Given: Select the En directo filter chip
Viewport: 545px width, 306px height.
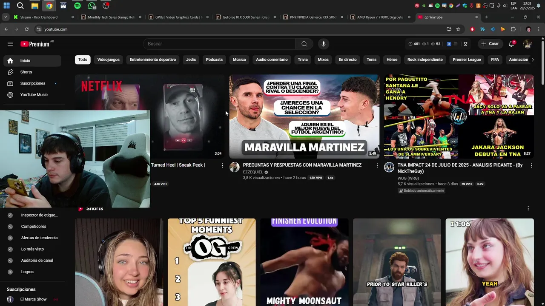Looking at the screenshot, I should (347, 59).
